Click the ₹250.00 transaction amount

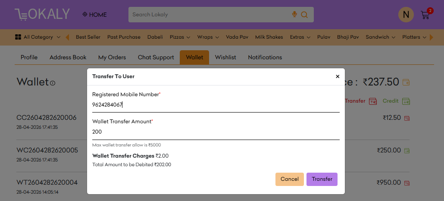[389, 150]
